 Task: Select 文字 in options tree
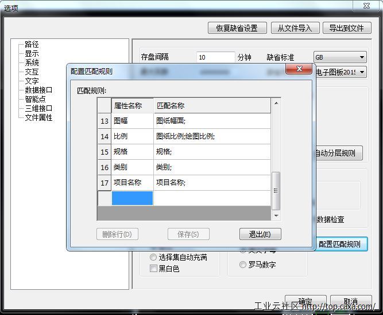pos(32,81)
